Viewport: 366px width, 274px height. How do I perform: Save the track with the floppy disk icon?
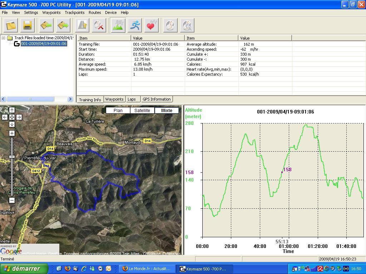point(28,25)
